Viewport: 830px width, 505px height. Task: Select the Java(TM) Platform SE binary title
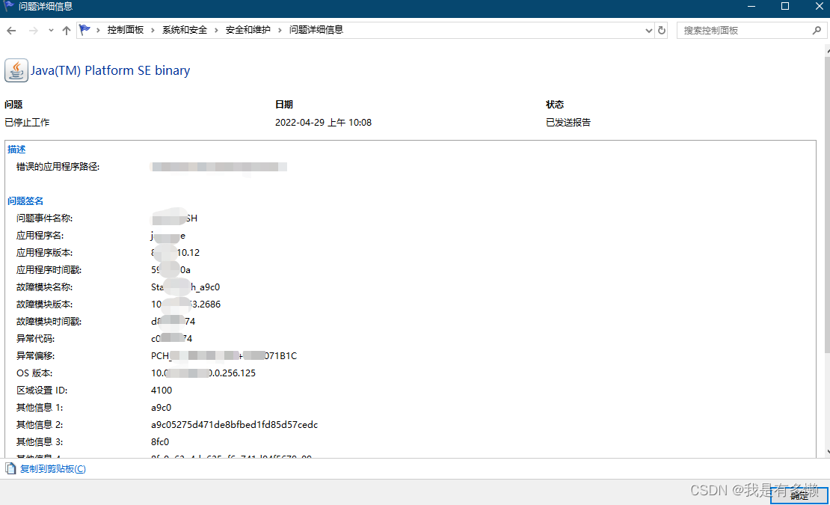(110, 70)
